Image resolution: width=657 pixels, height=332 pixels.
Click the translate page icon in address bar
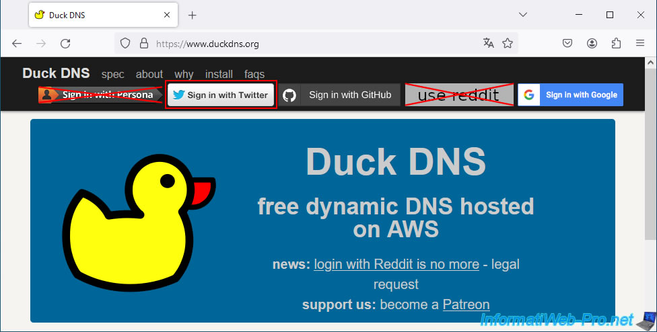[x=489, y=44]
